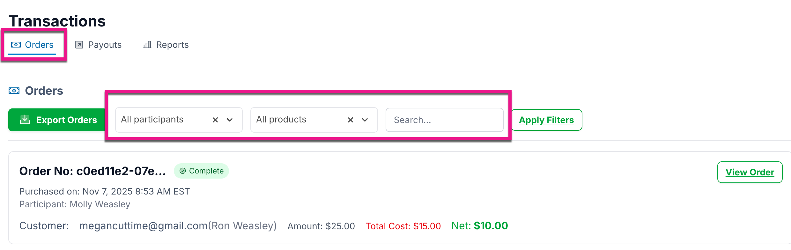Click the checkmark icon in Complete badge
This screenshot has height=250, width=791.
183,171
